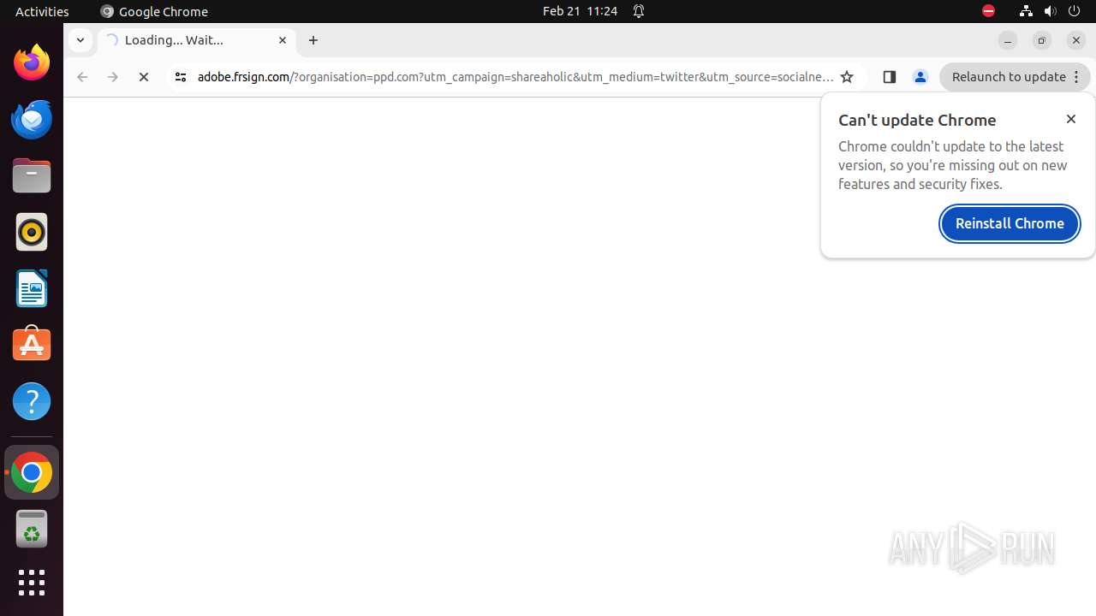This screenshot has width=1096, height=616.
Task: View site information icon in address bar
Action: pyautogui.click(x=180, y=77)
